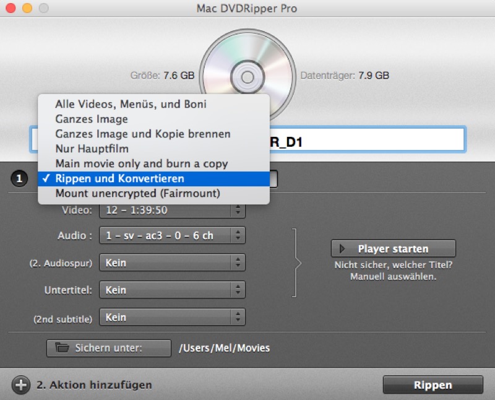Click the step 1 number badge
495x400 pixels.
tap(19, 179)
